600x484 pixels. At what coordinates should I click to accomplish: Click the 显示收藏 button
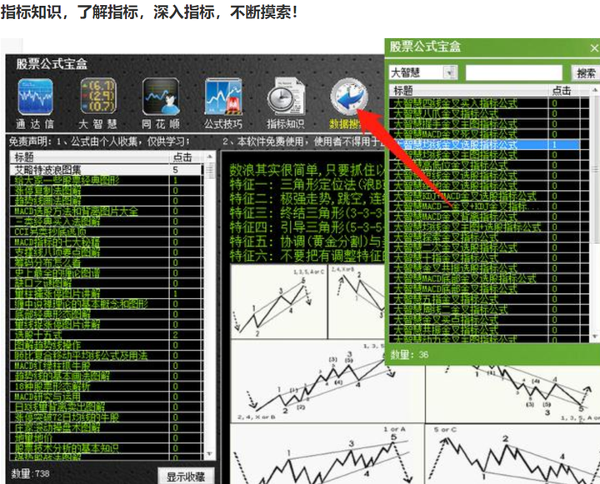click(x=186, y=477)
